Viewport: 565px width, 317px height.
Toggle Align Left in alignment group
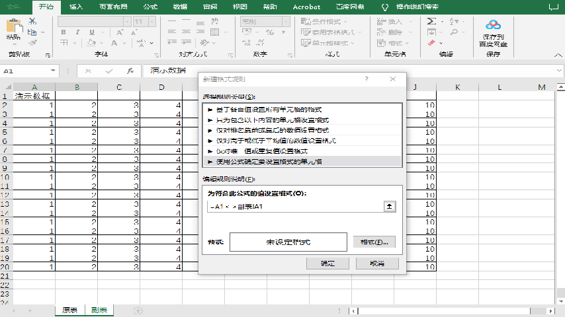[172, 32]
